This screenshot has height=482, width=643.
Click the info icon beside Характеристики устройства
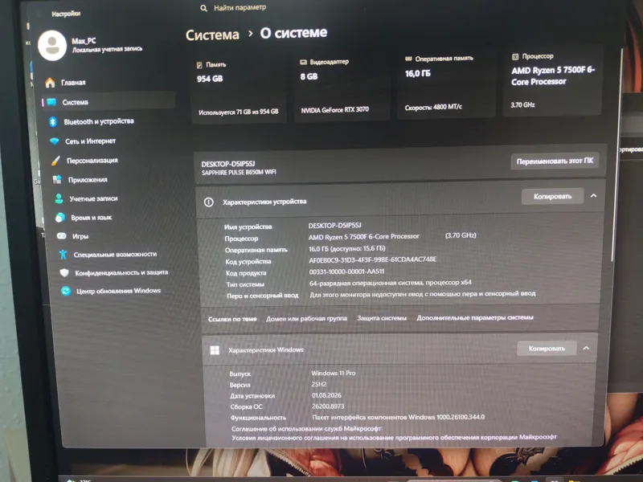(209, 202)
